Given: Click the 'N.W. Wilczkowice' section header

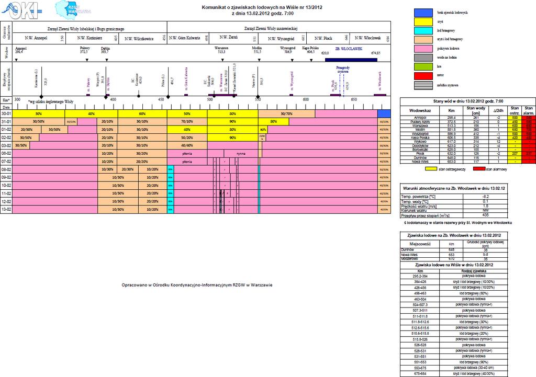Looking at the screenshot, I should click(x=139, y=39).
